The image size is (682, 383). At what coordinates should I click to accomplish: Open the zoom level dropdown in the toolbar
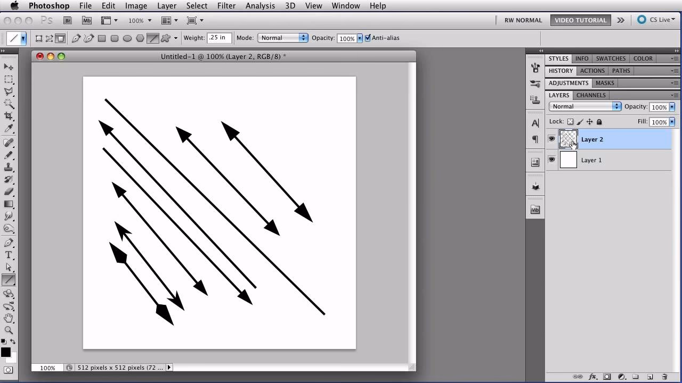[139, 20]
